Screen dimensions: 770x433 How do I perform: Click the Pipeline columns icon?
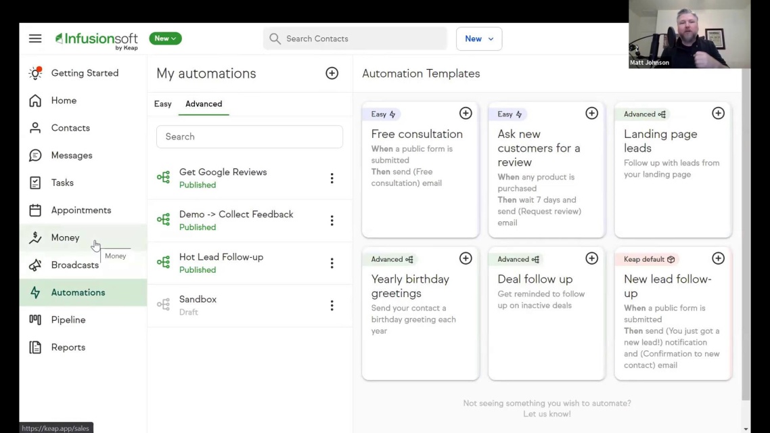[35, 319]
